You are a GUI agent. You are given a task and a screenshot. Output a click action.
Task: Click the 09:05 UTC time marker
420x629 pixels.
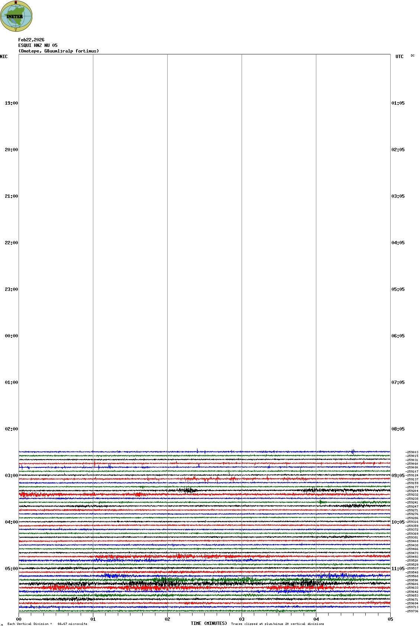(398, 476)
